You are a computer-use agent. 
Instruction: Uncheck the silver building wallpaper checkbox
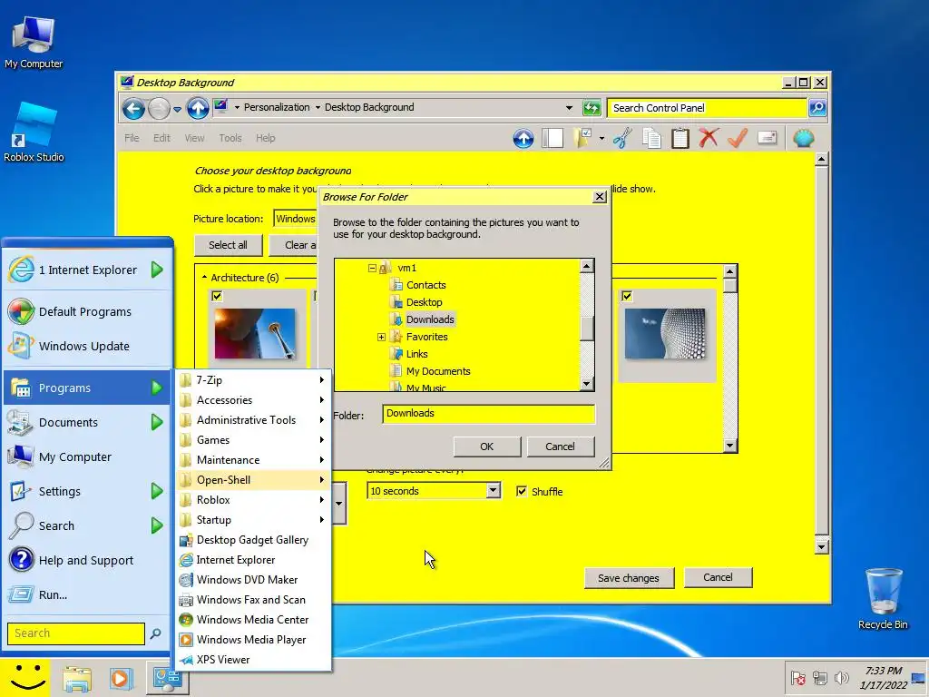pos(627,296)
